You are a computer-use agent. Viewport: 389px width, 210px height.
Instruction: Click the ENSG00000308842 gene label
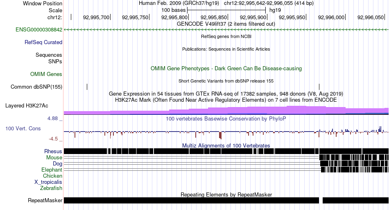pyautogui.click(x=39, y=30)
